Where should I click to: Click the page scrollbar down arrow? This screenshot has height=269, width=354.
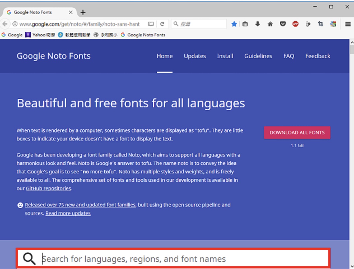[x=352, y=266]
